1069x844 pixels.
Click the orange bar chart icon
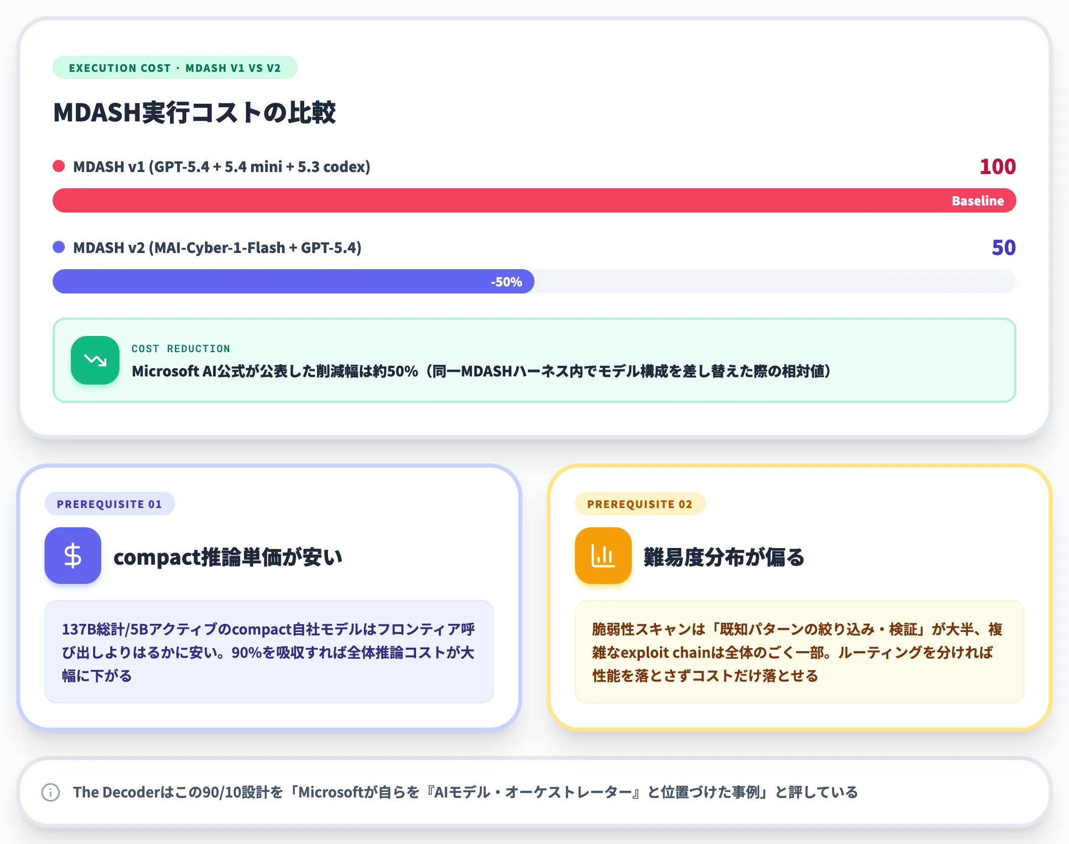603,556
